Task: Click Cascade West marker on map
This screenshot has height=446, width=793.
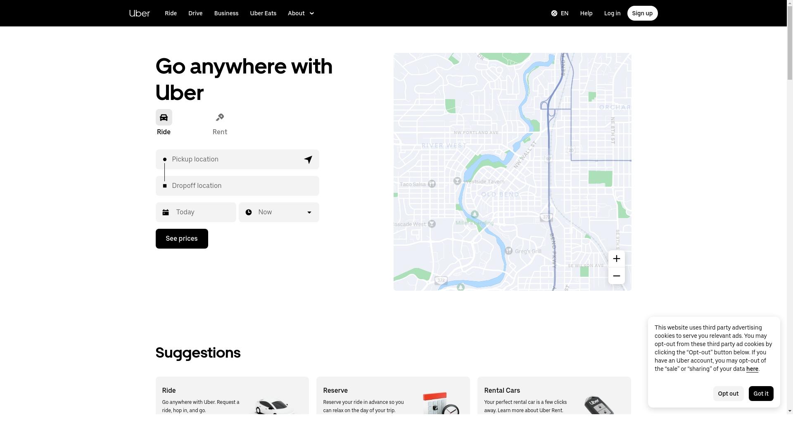Action: tap(432, 224)
